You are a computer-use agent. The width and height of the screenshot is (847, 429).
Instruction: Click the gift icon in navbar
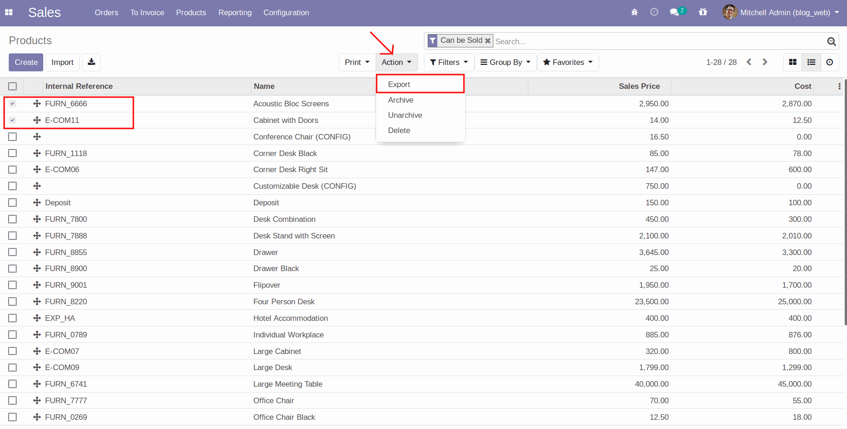(703, 12)
